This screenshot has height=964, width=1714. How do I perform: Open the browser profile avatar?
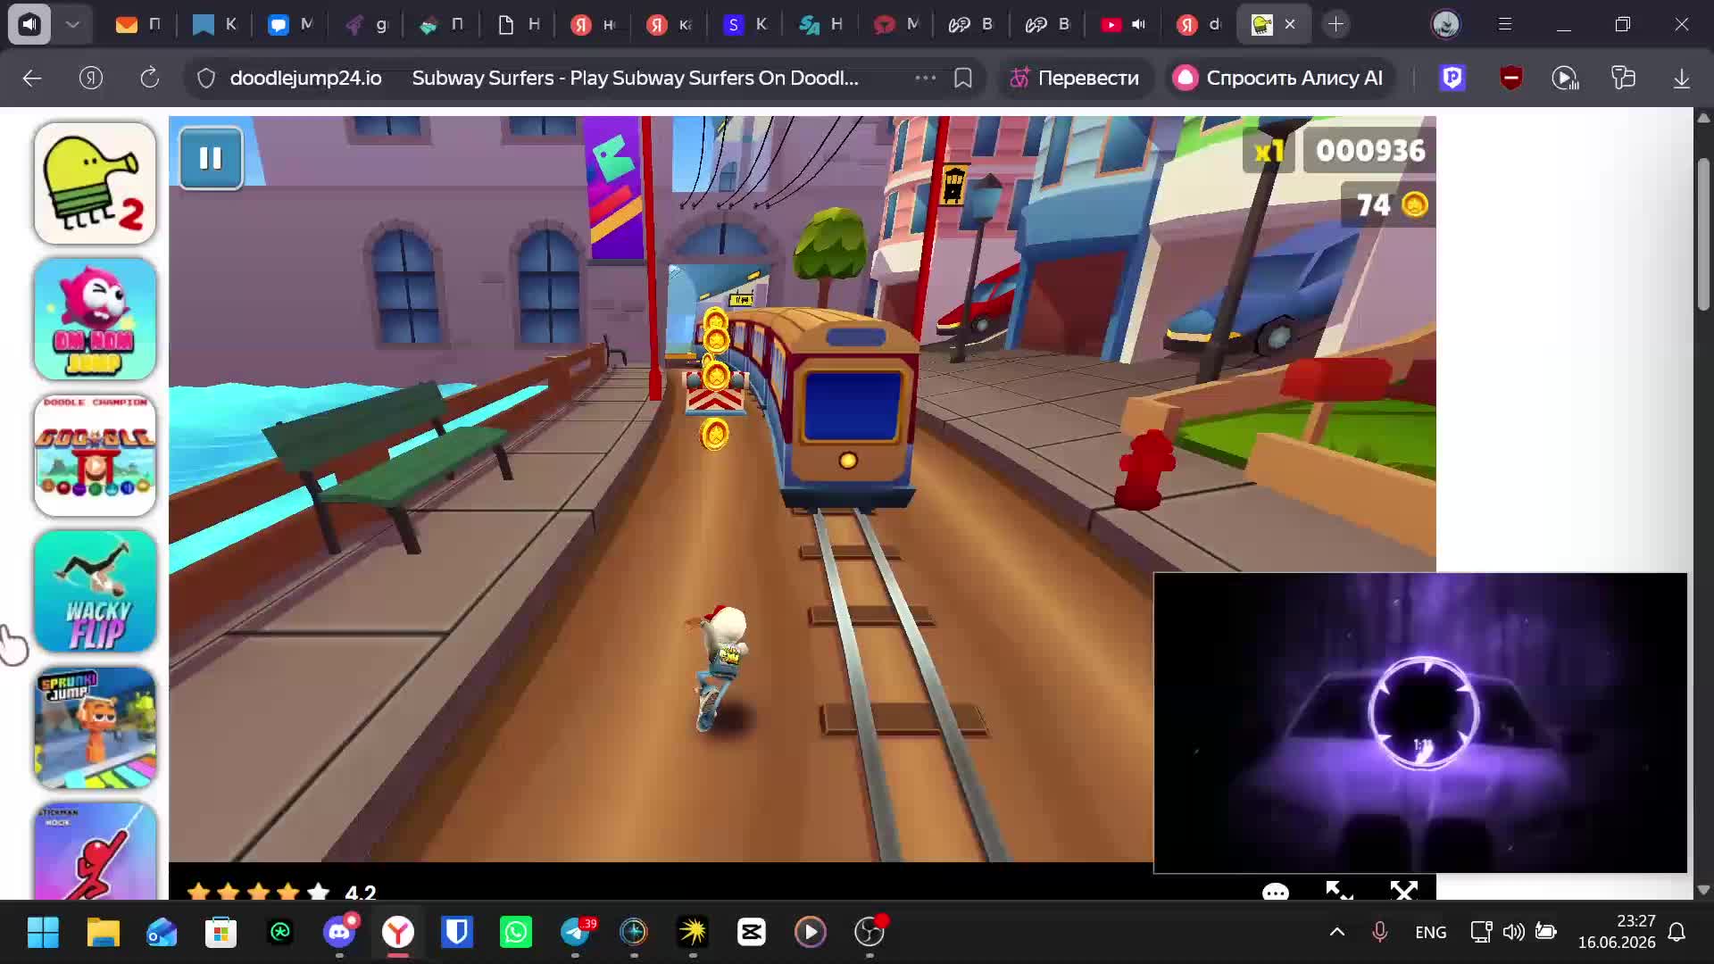pos(1446,24)
